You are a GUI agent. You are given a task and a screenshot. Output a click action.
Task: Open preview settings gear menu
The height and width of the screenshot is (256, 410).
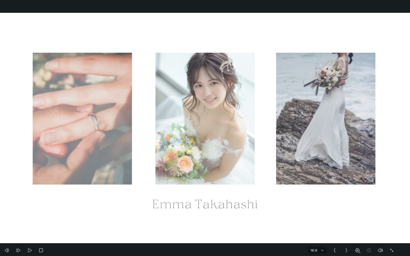[358, 250]
